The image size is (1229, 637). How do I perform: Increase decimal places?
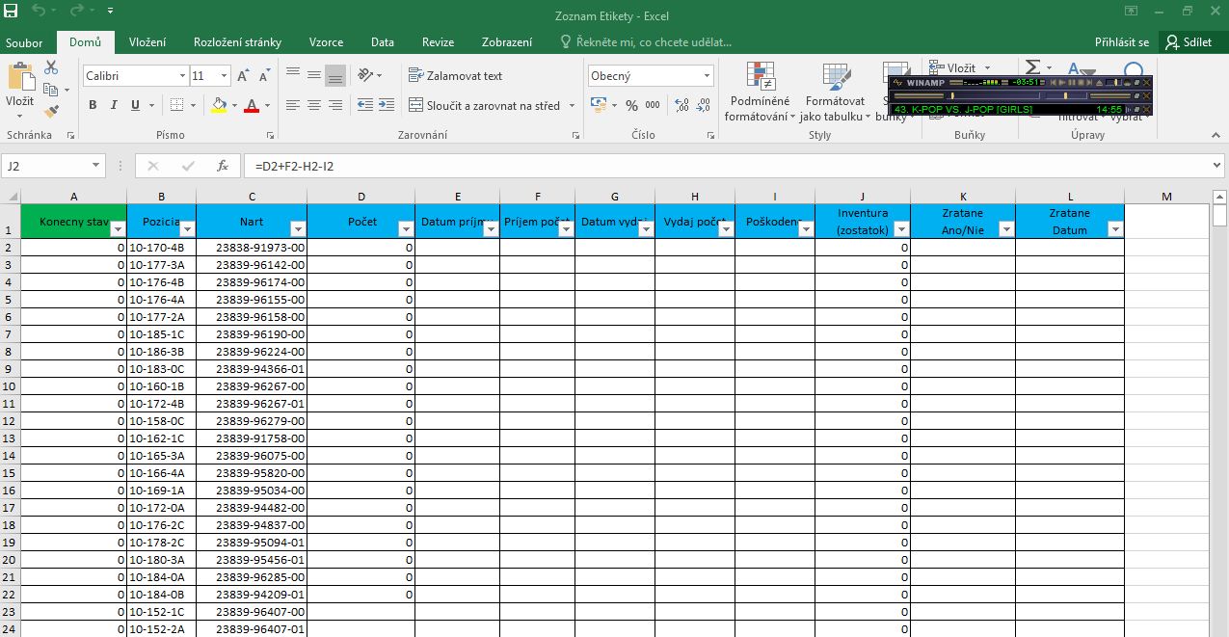pyautogui.click(x=681, y=105)
